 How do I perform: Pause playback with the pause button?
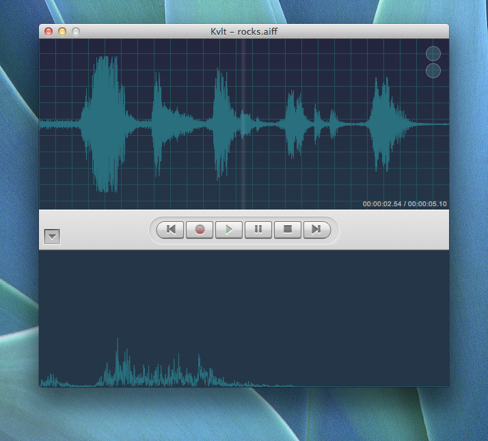(258, 229)
